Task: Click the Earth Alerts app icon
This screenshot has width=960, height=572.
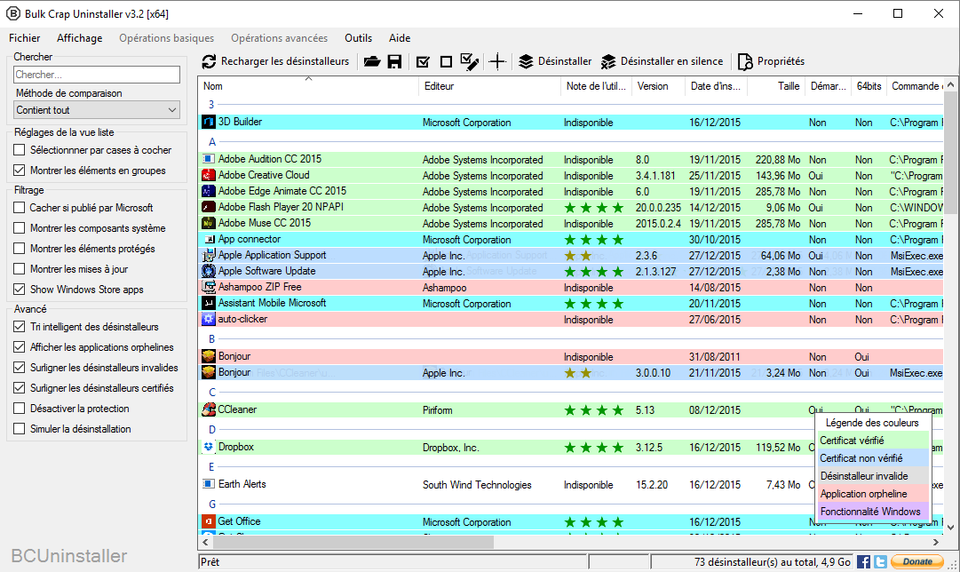Action: 209,484
